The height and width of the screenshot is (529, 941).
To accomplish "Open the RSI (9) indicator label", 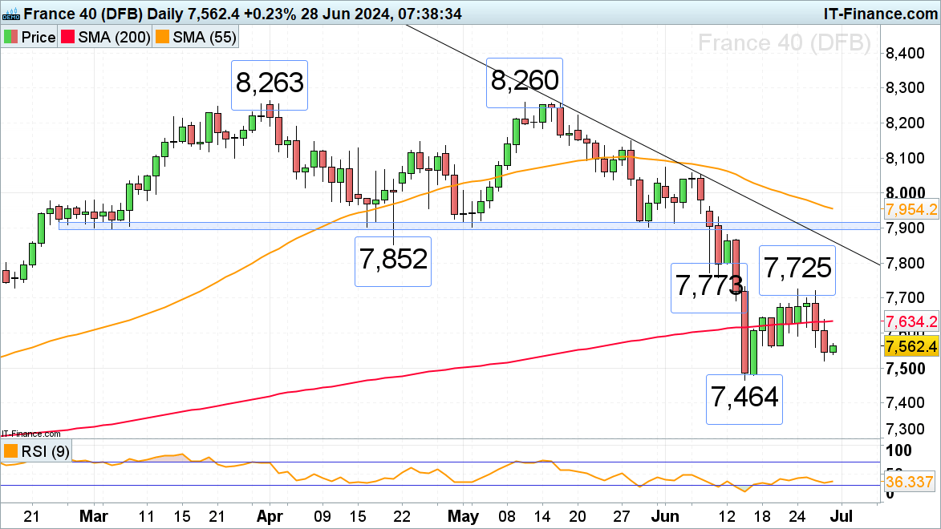I will 45,452.
